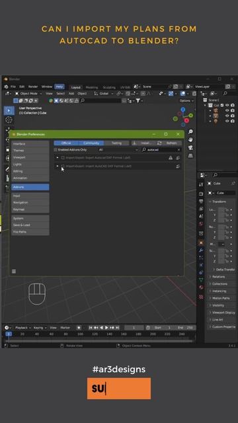Click the red X axis on navigation gizmo
The width and height of the screenshot is (238, 423).
pyautogui.click(x=186, y=120)
